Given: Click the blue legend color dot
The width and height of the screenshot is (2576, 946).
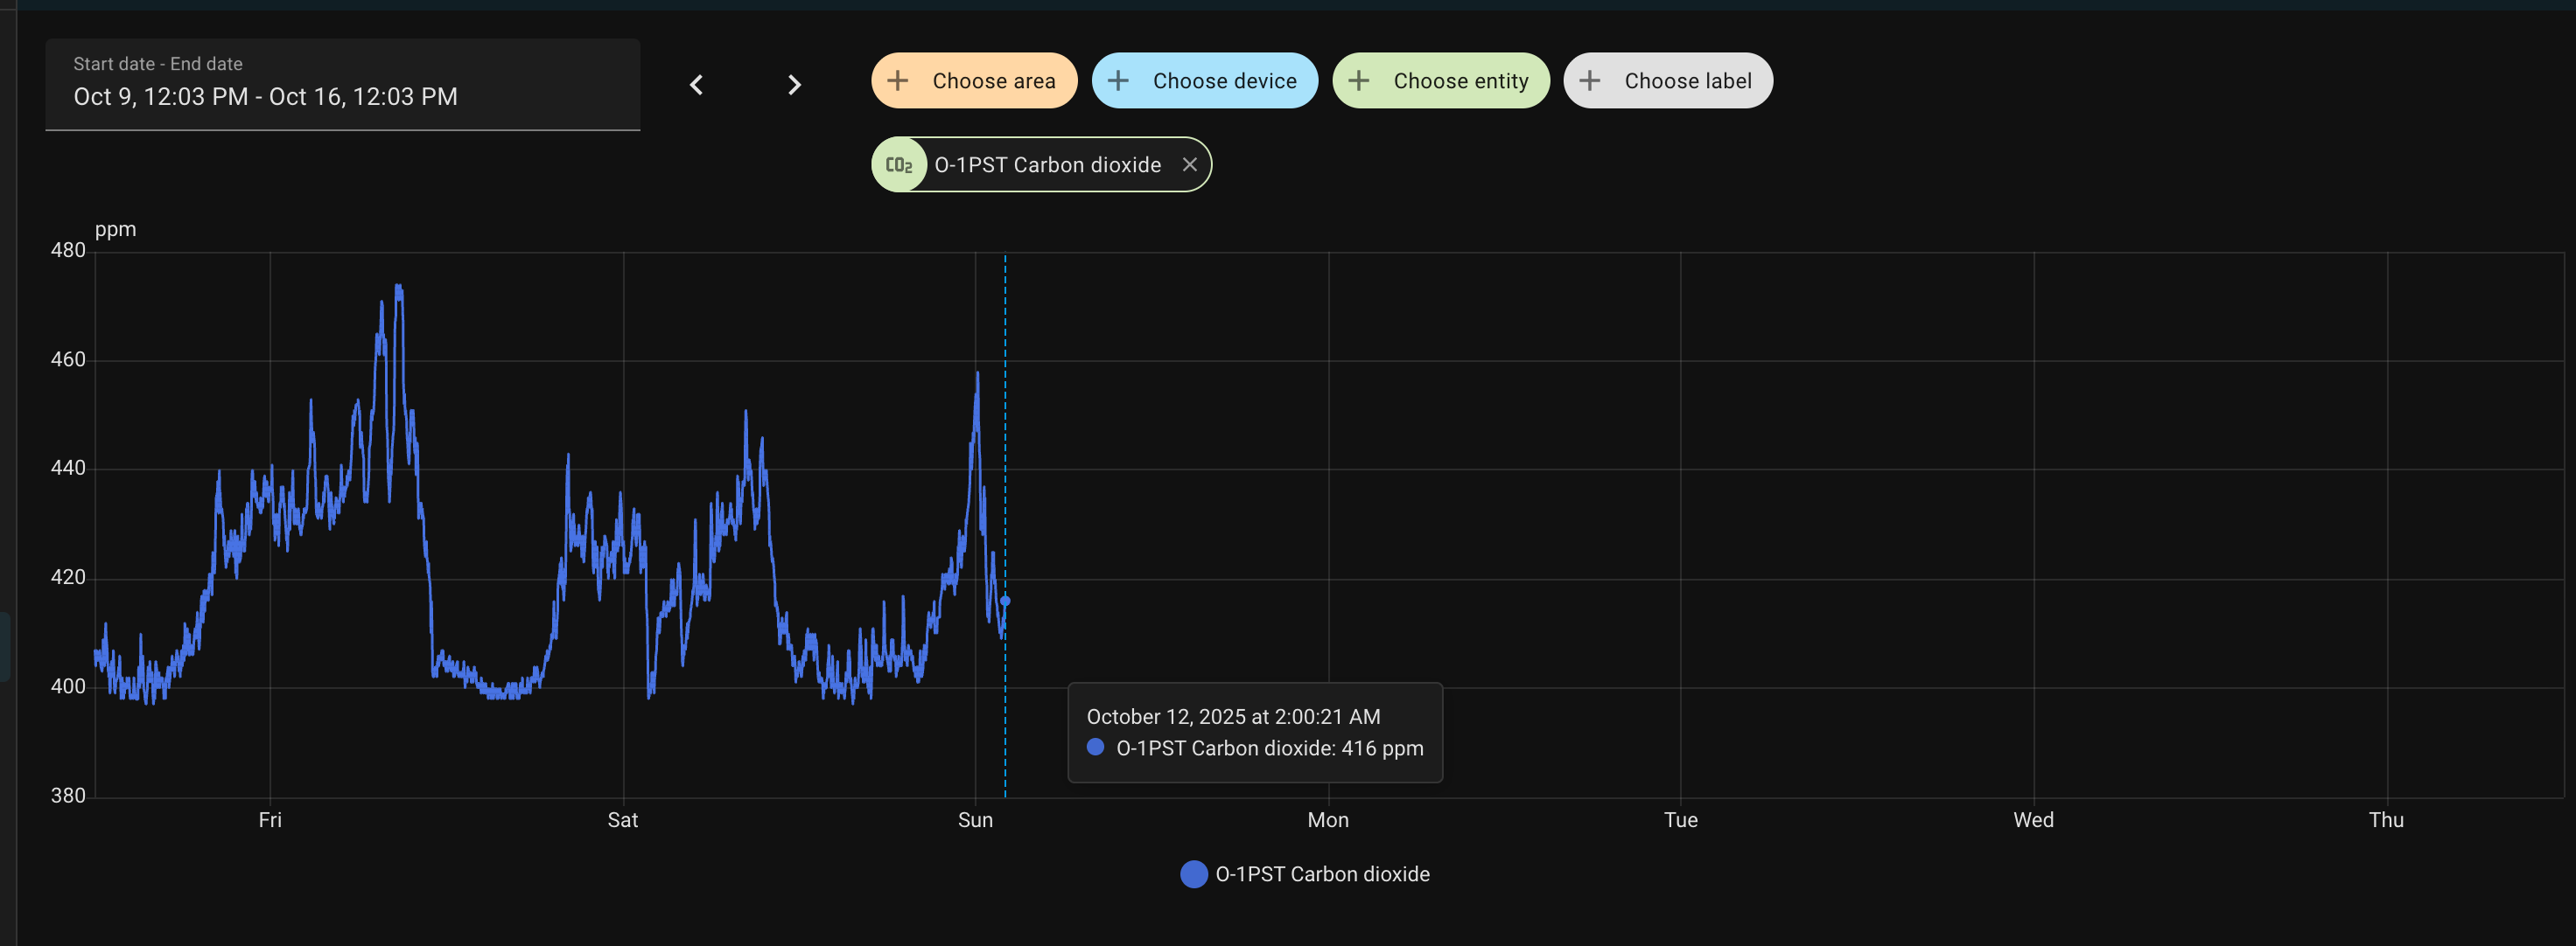Looking at the screenshot, I should point(1194,874).
